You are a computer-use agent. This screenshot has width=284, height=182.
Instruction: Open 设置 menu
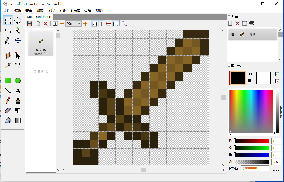click(x=88, y=11)
